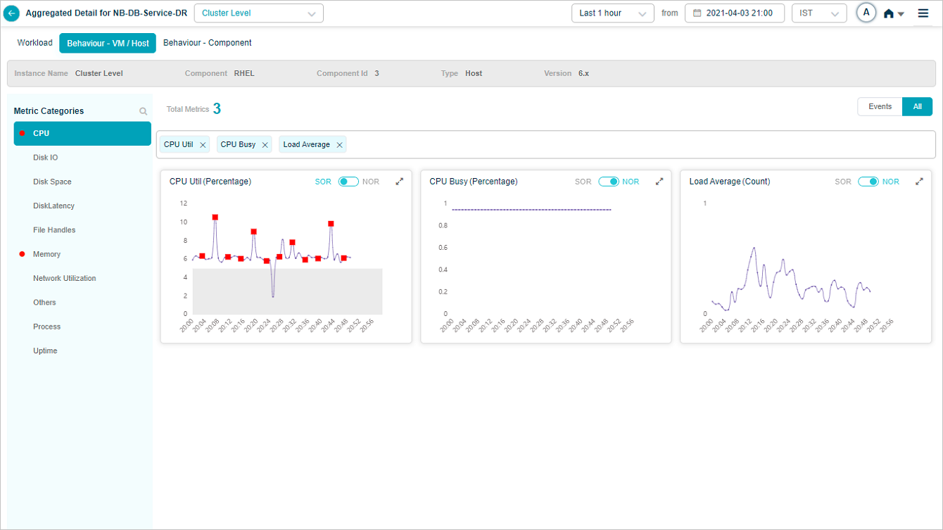Click the back arrow icon

pos(11,13)
